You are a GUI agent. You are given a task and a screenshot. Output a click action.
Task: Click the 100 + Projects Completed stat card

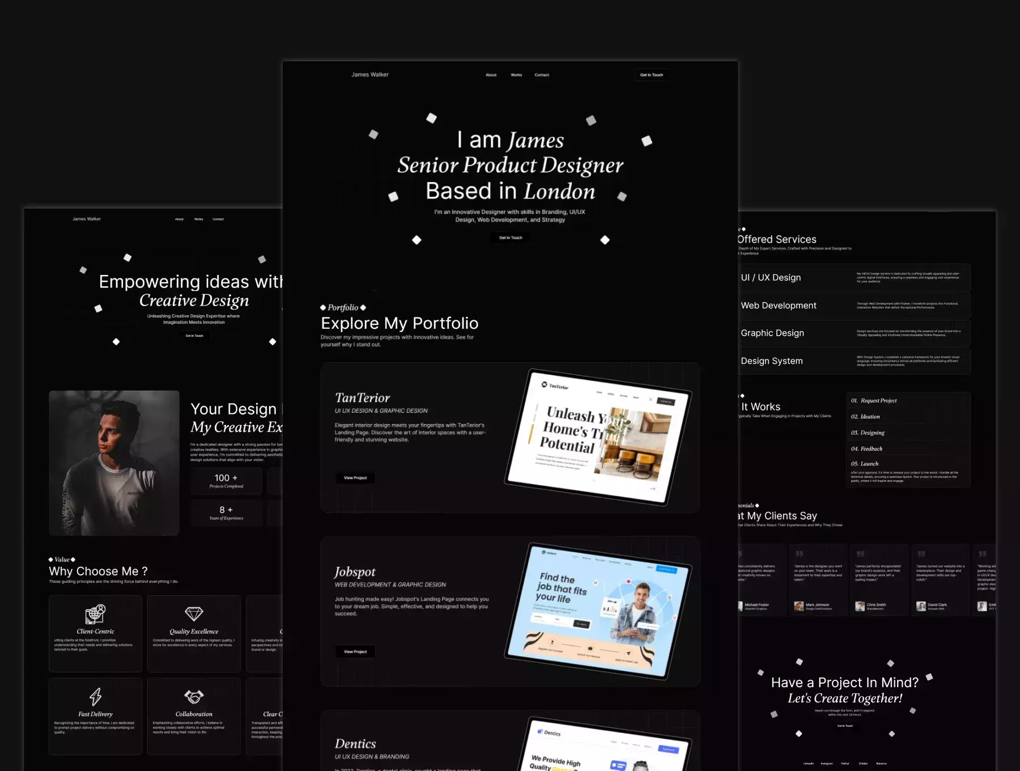[226, 481]
